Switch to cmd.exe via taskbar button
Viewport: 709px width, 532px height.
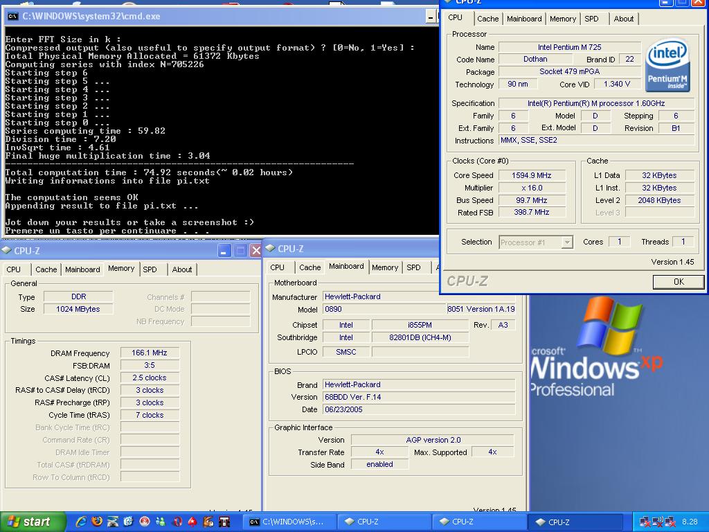click(289, 522)
